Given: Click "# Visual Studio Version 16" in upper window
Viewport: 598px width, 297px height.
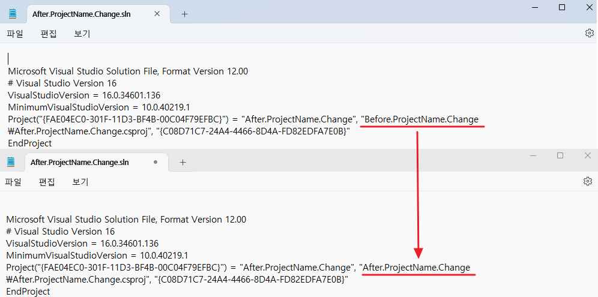Looking at the screenshot, I should [62, 83].
